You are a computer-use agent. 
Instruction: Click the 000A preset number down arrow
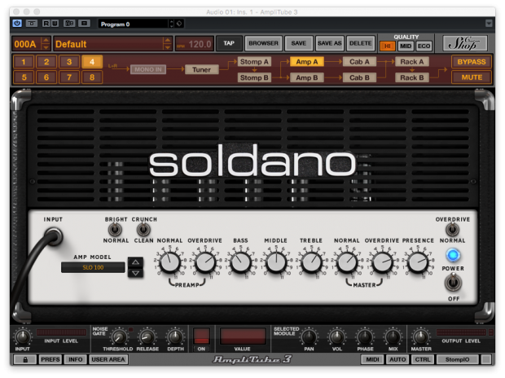pos(46,47)
